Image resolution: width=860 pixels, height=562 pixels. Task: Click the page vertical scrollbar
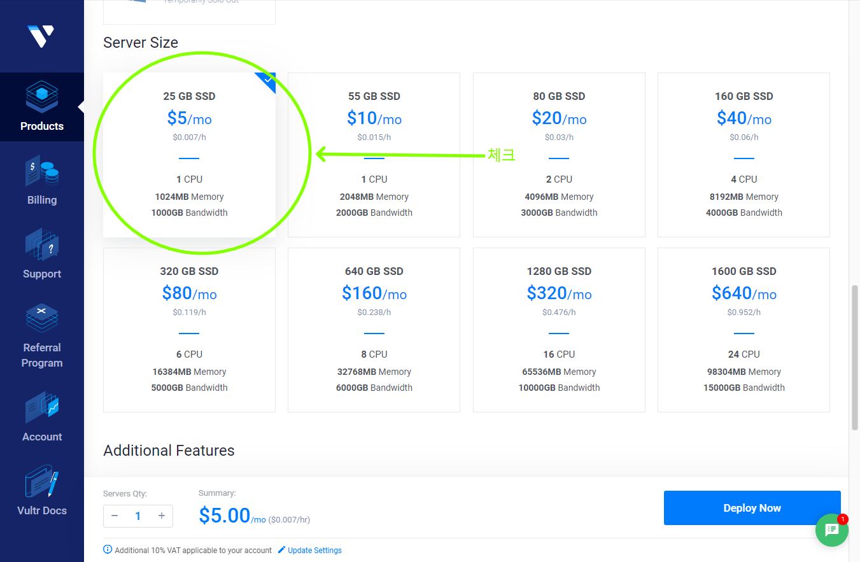point(854,358)
